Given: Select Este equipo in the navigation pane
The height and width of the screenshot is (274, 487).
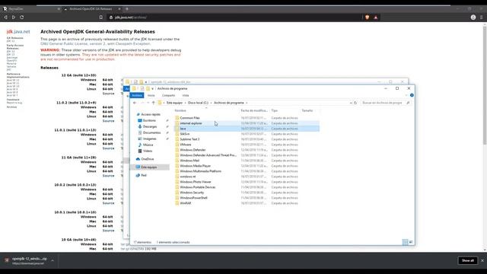Looking at the screenshot, I should (x=149, y=167).
